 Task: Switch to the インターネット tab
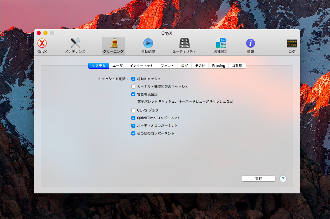point(141,66)
